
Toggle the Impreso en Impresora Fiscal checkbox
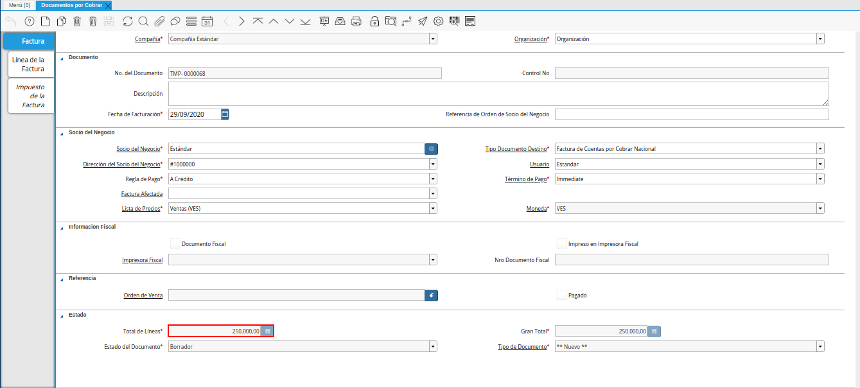pos(562,243)
